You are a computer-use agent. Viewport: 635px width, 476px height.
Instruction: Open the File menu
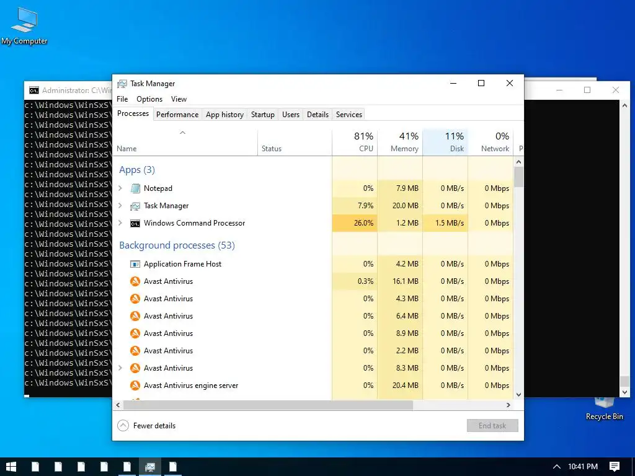tap(122, 99)
